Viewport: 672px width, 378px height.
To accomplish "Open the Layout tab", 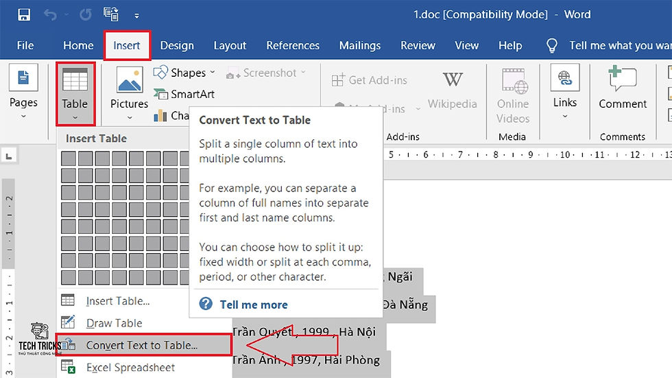I will click(x=230, y=45).
